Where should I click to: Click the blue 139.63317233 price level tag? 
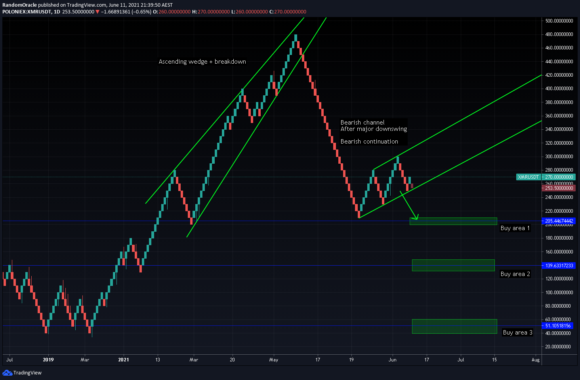click(559, 266)
